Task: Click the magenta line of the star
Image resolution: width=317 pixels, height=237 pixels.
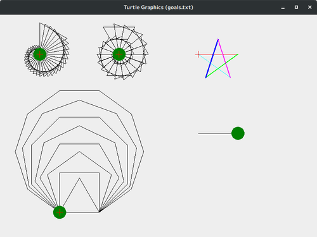Action: (224, 59)
